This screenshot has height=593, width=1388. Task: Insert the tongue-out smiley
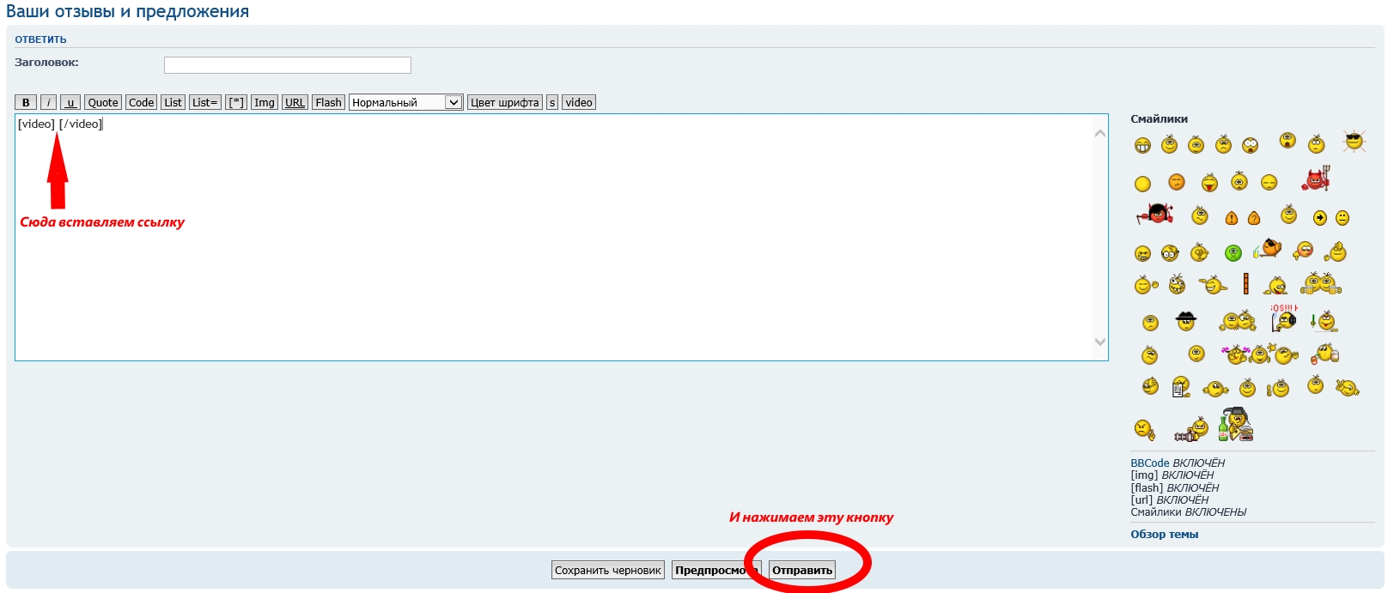coord(1209,183)
